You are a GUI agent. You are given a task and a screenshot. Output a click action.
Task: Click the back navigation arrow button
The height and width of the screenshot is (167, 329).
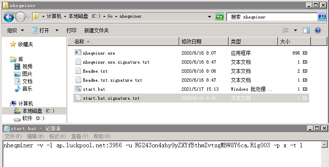pyautogui.click(x=9, y=17)
